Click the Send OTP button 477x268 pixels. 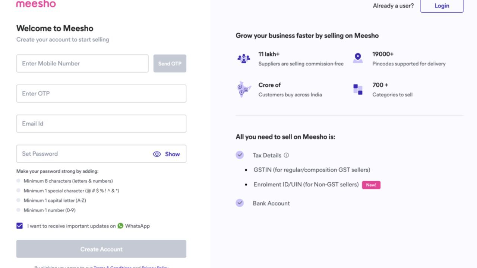tap(170, 63)
